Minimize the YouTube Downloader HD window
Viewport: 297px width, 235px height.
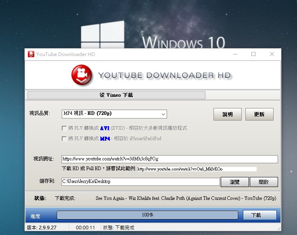click(235, 54)
